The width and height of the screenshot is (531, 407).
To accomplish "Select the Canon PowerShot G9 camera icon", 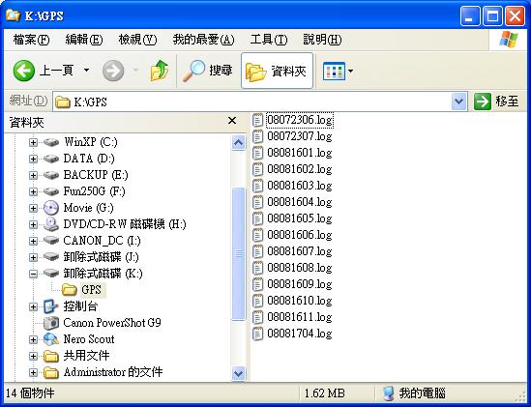I will 51,323.
